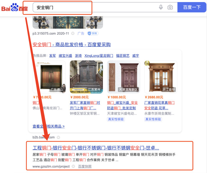Screen dimensions: 207x173
Task: Select brand 浙琦
Action: point(78,56)
